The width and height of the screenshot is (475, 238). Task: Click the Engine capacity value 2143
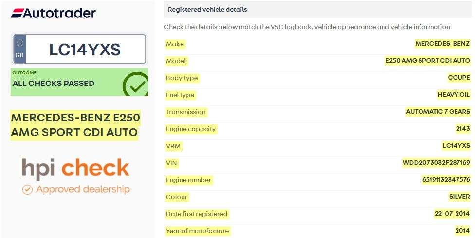pyautogui.click(x=462, y=129)
